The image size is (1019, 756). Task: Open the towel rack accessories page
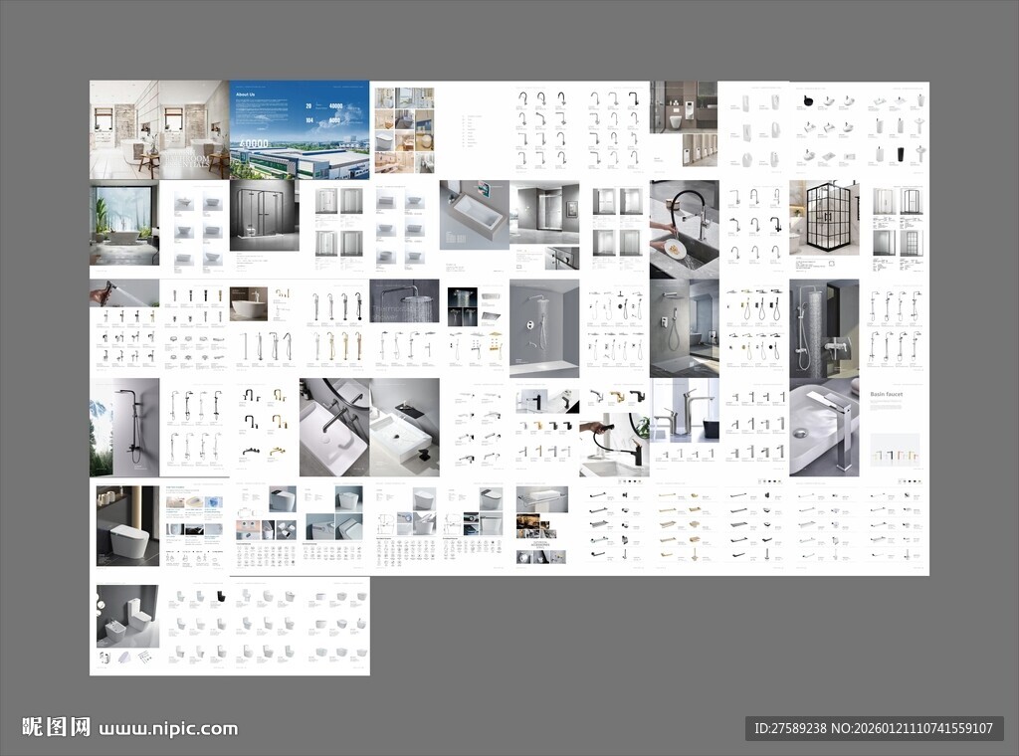click(544, 526)
